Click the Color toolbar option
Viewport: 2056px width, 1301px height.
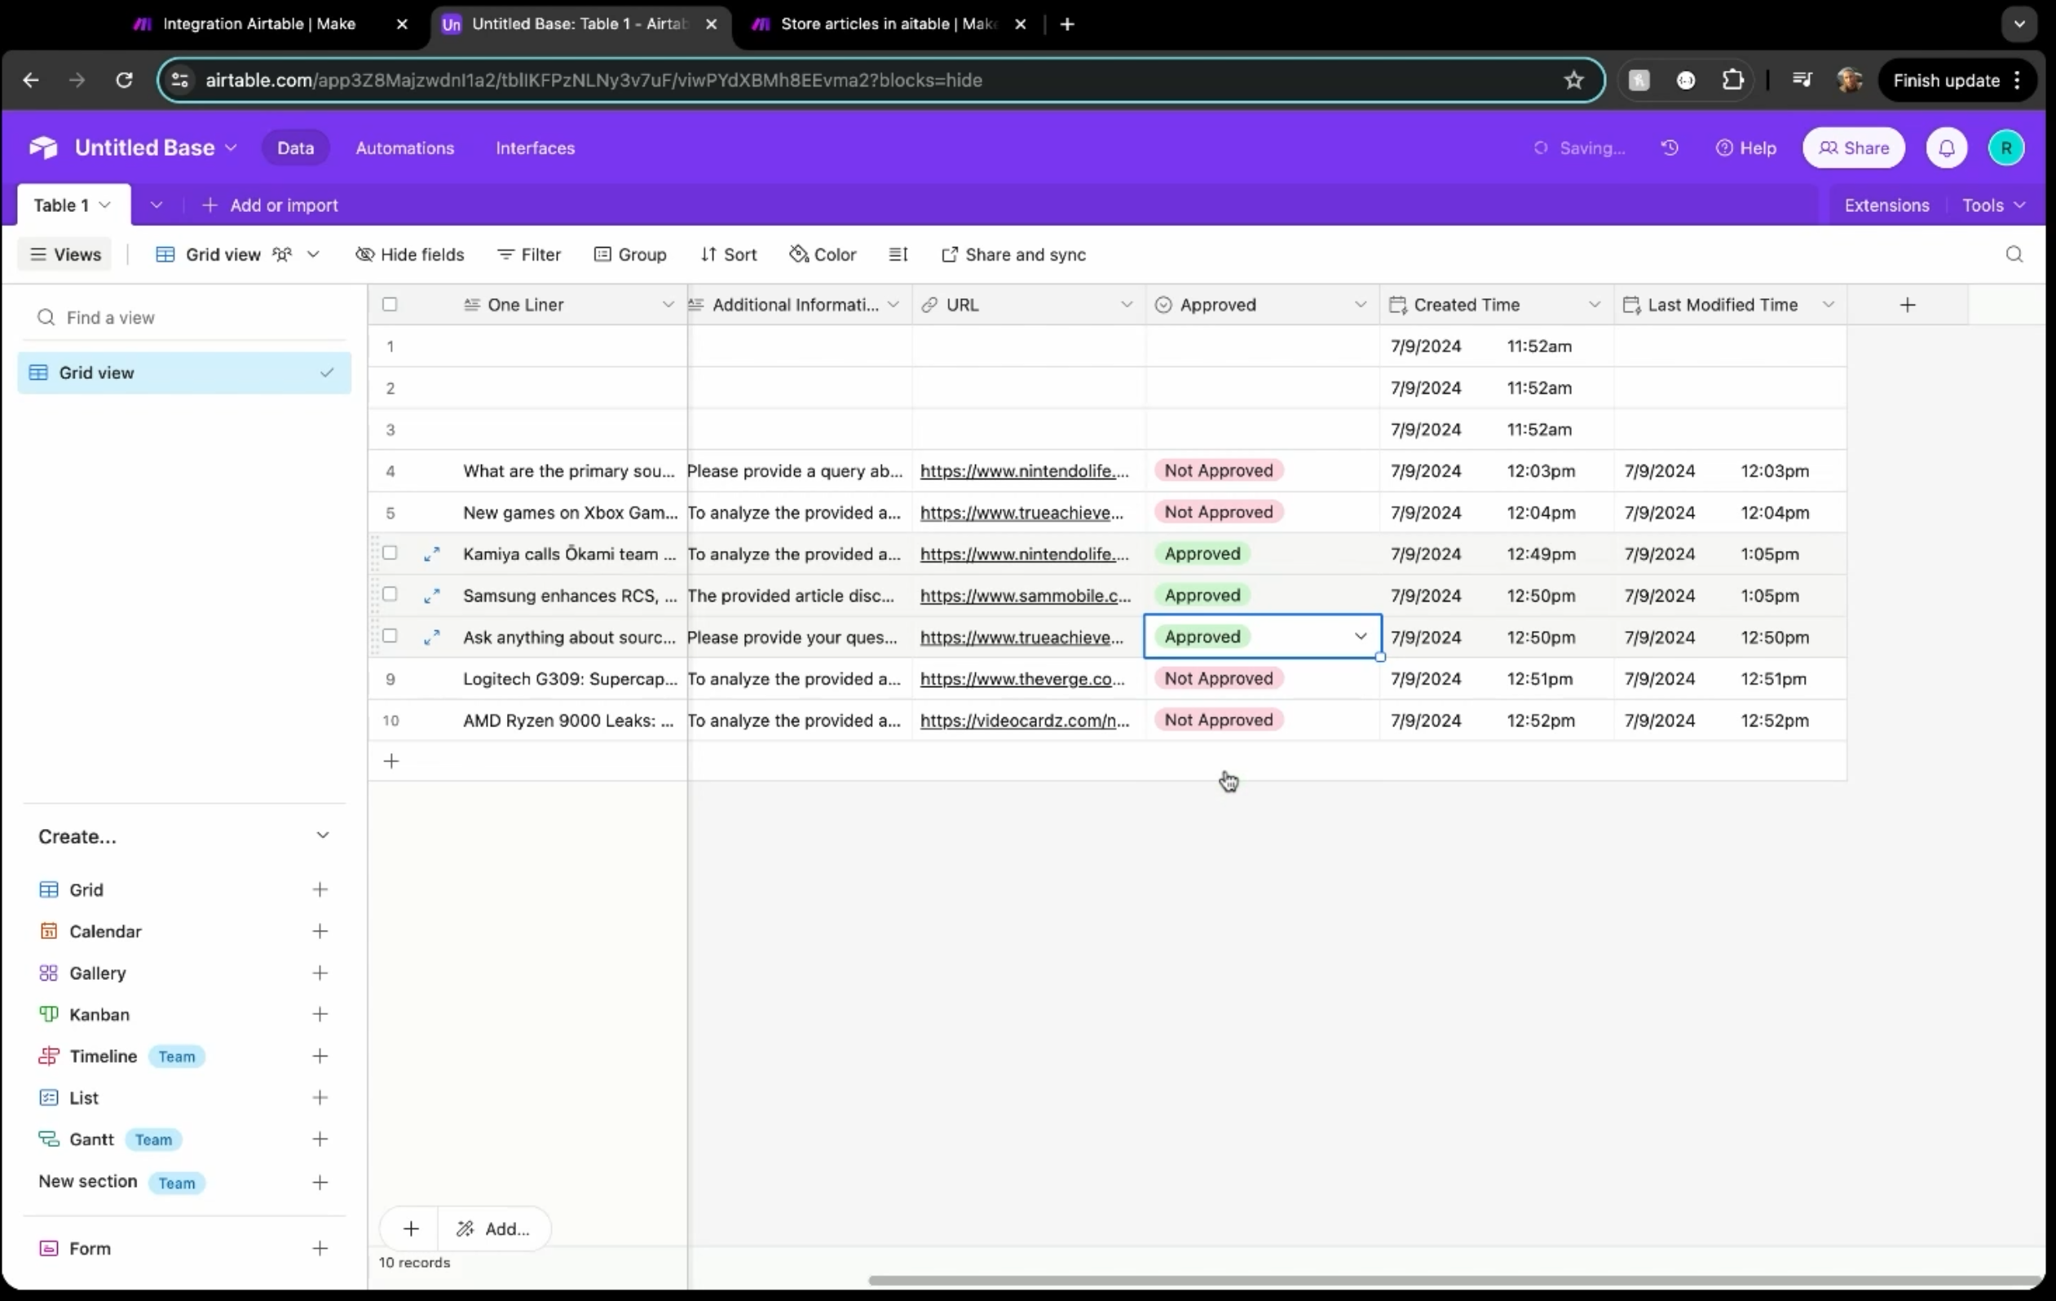point(823,254)
